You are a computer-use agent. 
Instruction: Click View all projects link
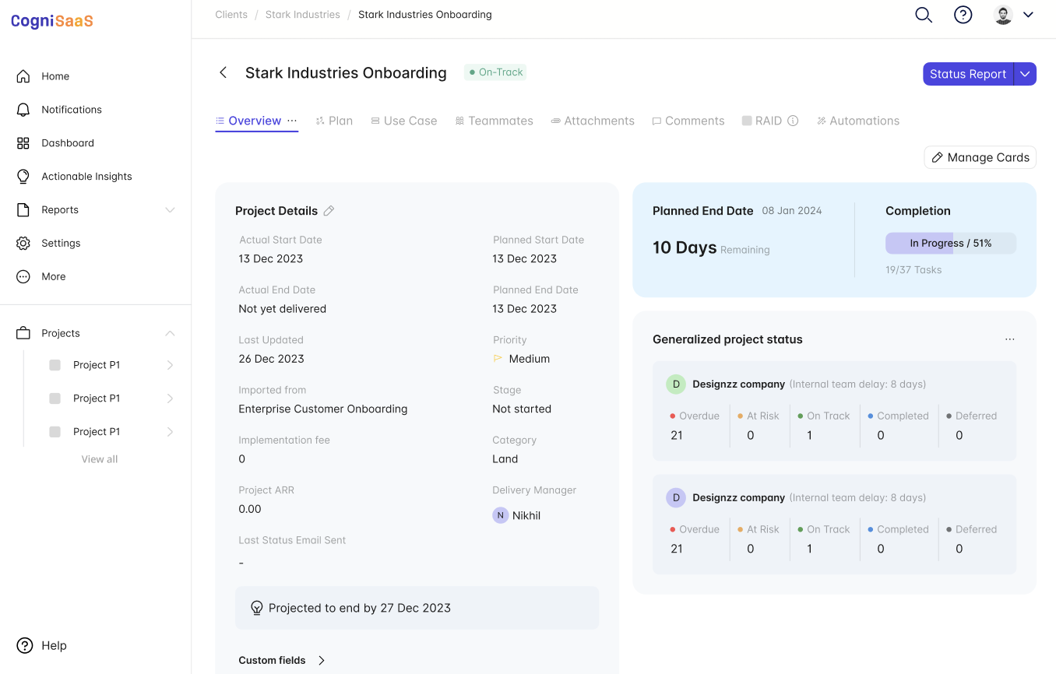[100, 459]
